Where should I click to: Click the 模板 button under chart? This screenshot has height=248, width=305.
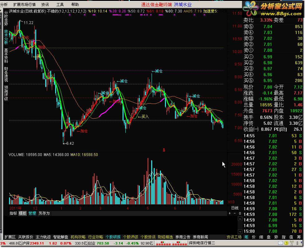click(x=22, y=213)
